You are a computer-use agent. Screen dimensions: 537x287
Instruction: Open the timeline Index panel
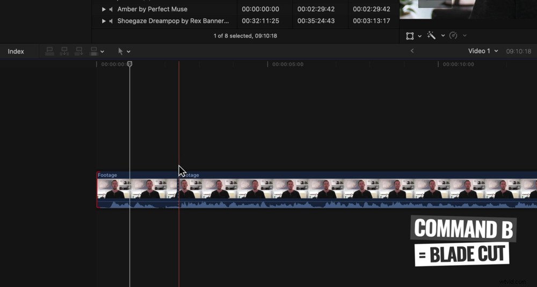[x=16, y=51]
